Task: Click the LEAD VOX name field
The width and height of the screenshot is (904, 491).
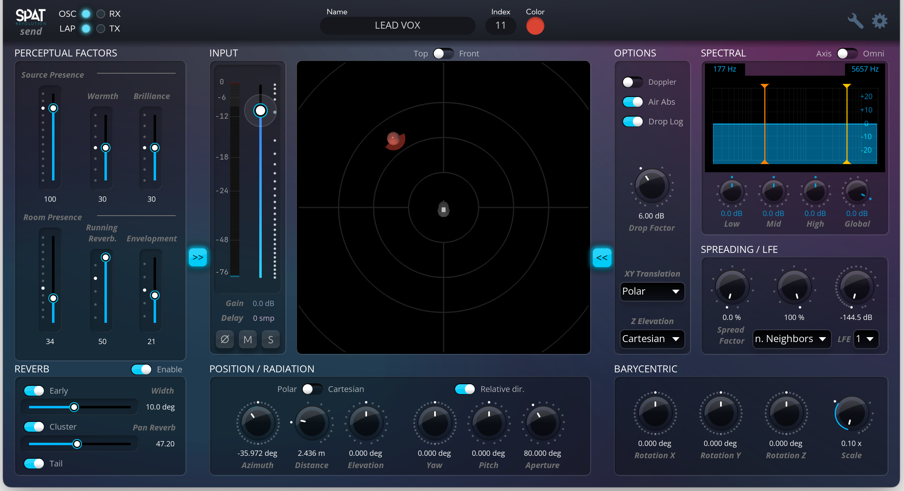Action: pyautogui.click(x=397, y=25)
